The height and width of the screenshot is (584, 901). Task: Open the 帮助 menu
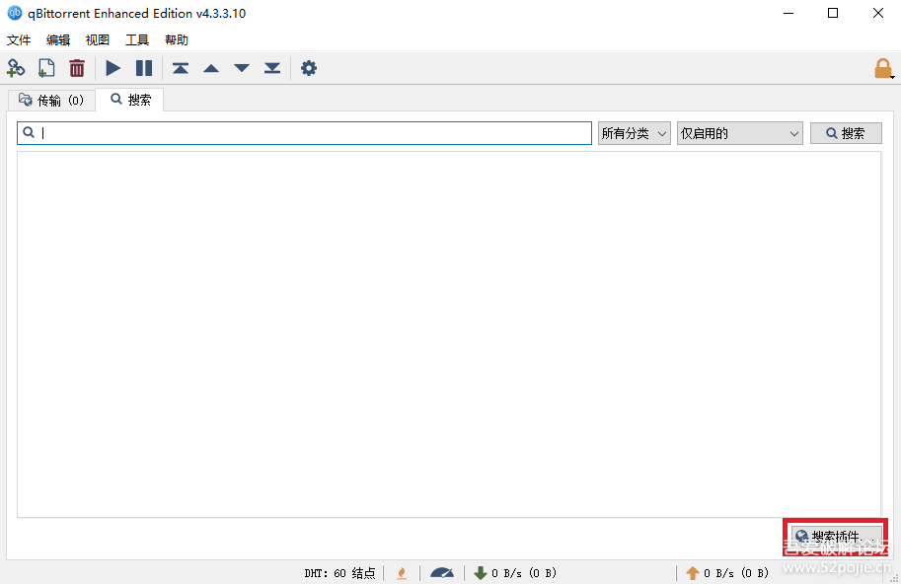[x=176, y=40]
